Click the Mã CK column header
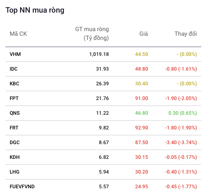205x195 pixels. pyautogui.click(x=18, y=34)
